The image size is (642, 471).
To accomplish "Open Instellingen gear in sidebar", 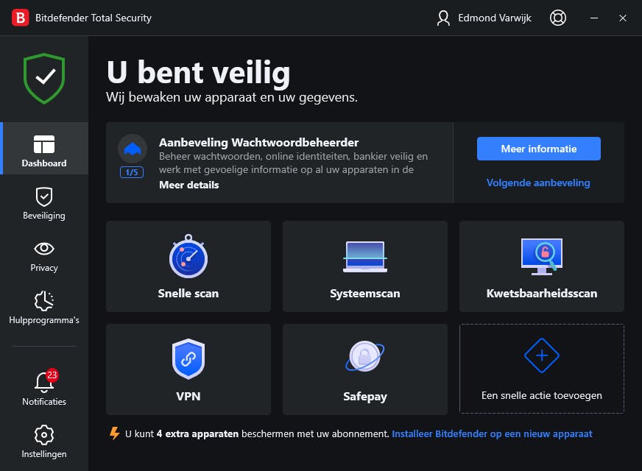I will click(x=44, y=440).
